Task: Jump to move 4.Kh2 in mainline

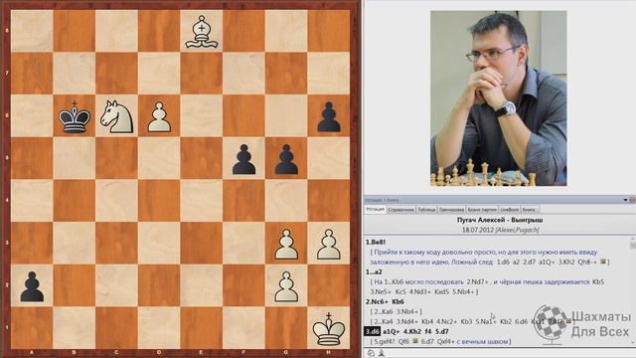Action: [412, 331]
